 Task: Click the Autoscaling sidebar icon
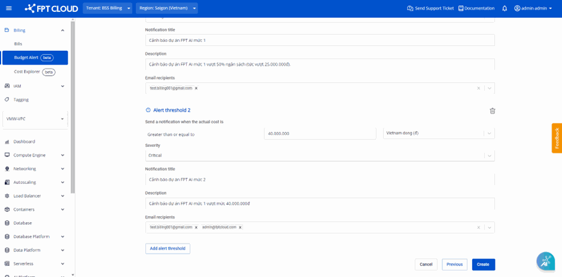tap(7, 182)
